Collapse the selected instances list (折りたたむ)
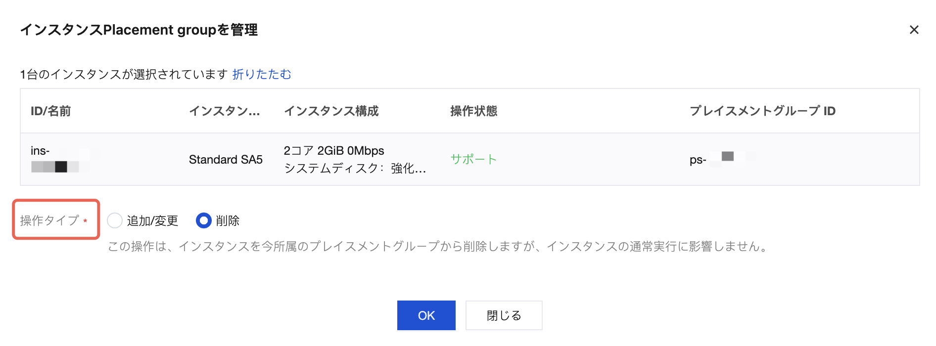The height and width of the screenshot is (346, 936). (262, 74)
